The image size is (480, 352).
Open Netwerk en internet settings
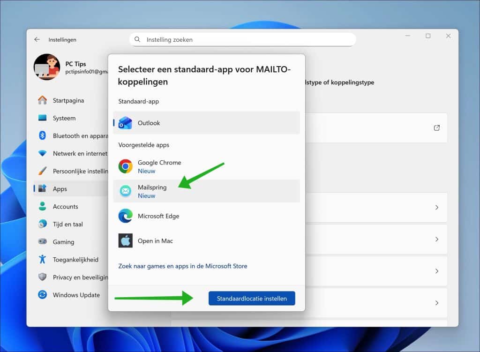(80, 153)
